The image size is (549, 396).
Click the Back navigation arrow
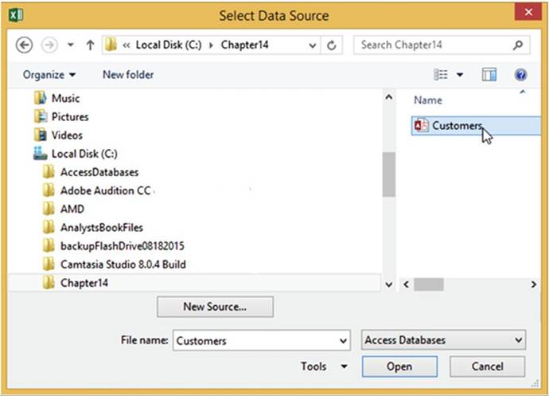tap(24, 45)
